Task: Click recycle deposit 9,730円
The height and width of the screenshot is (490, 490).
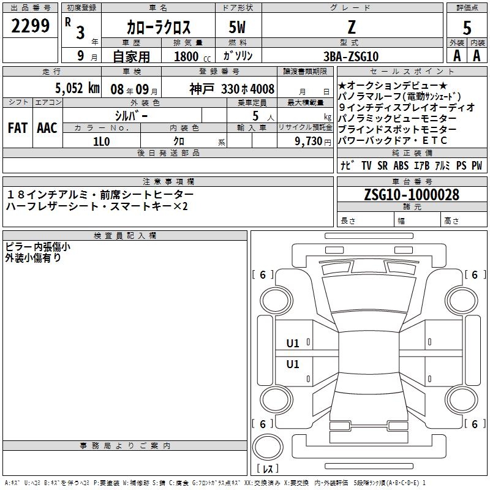Action: [x=313, y=141]
